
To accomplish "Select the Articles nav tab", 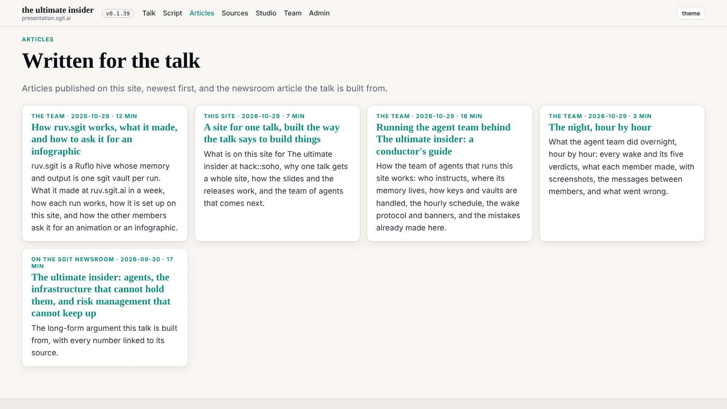I will (202, 13).
